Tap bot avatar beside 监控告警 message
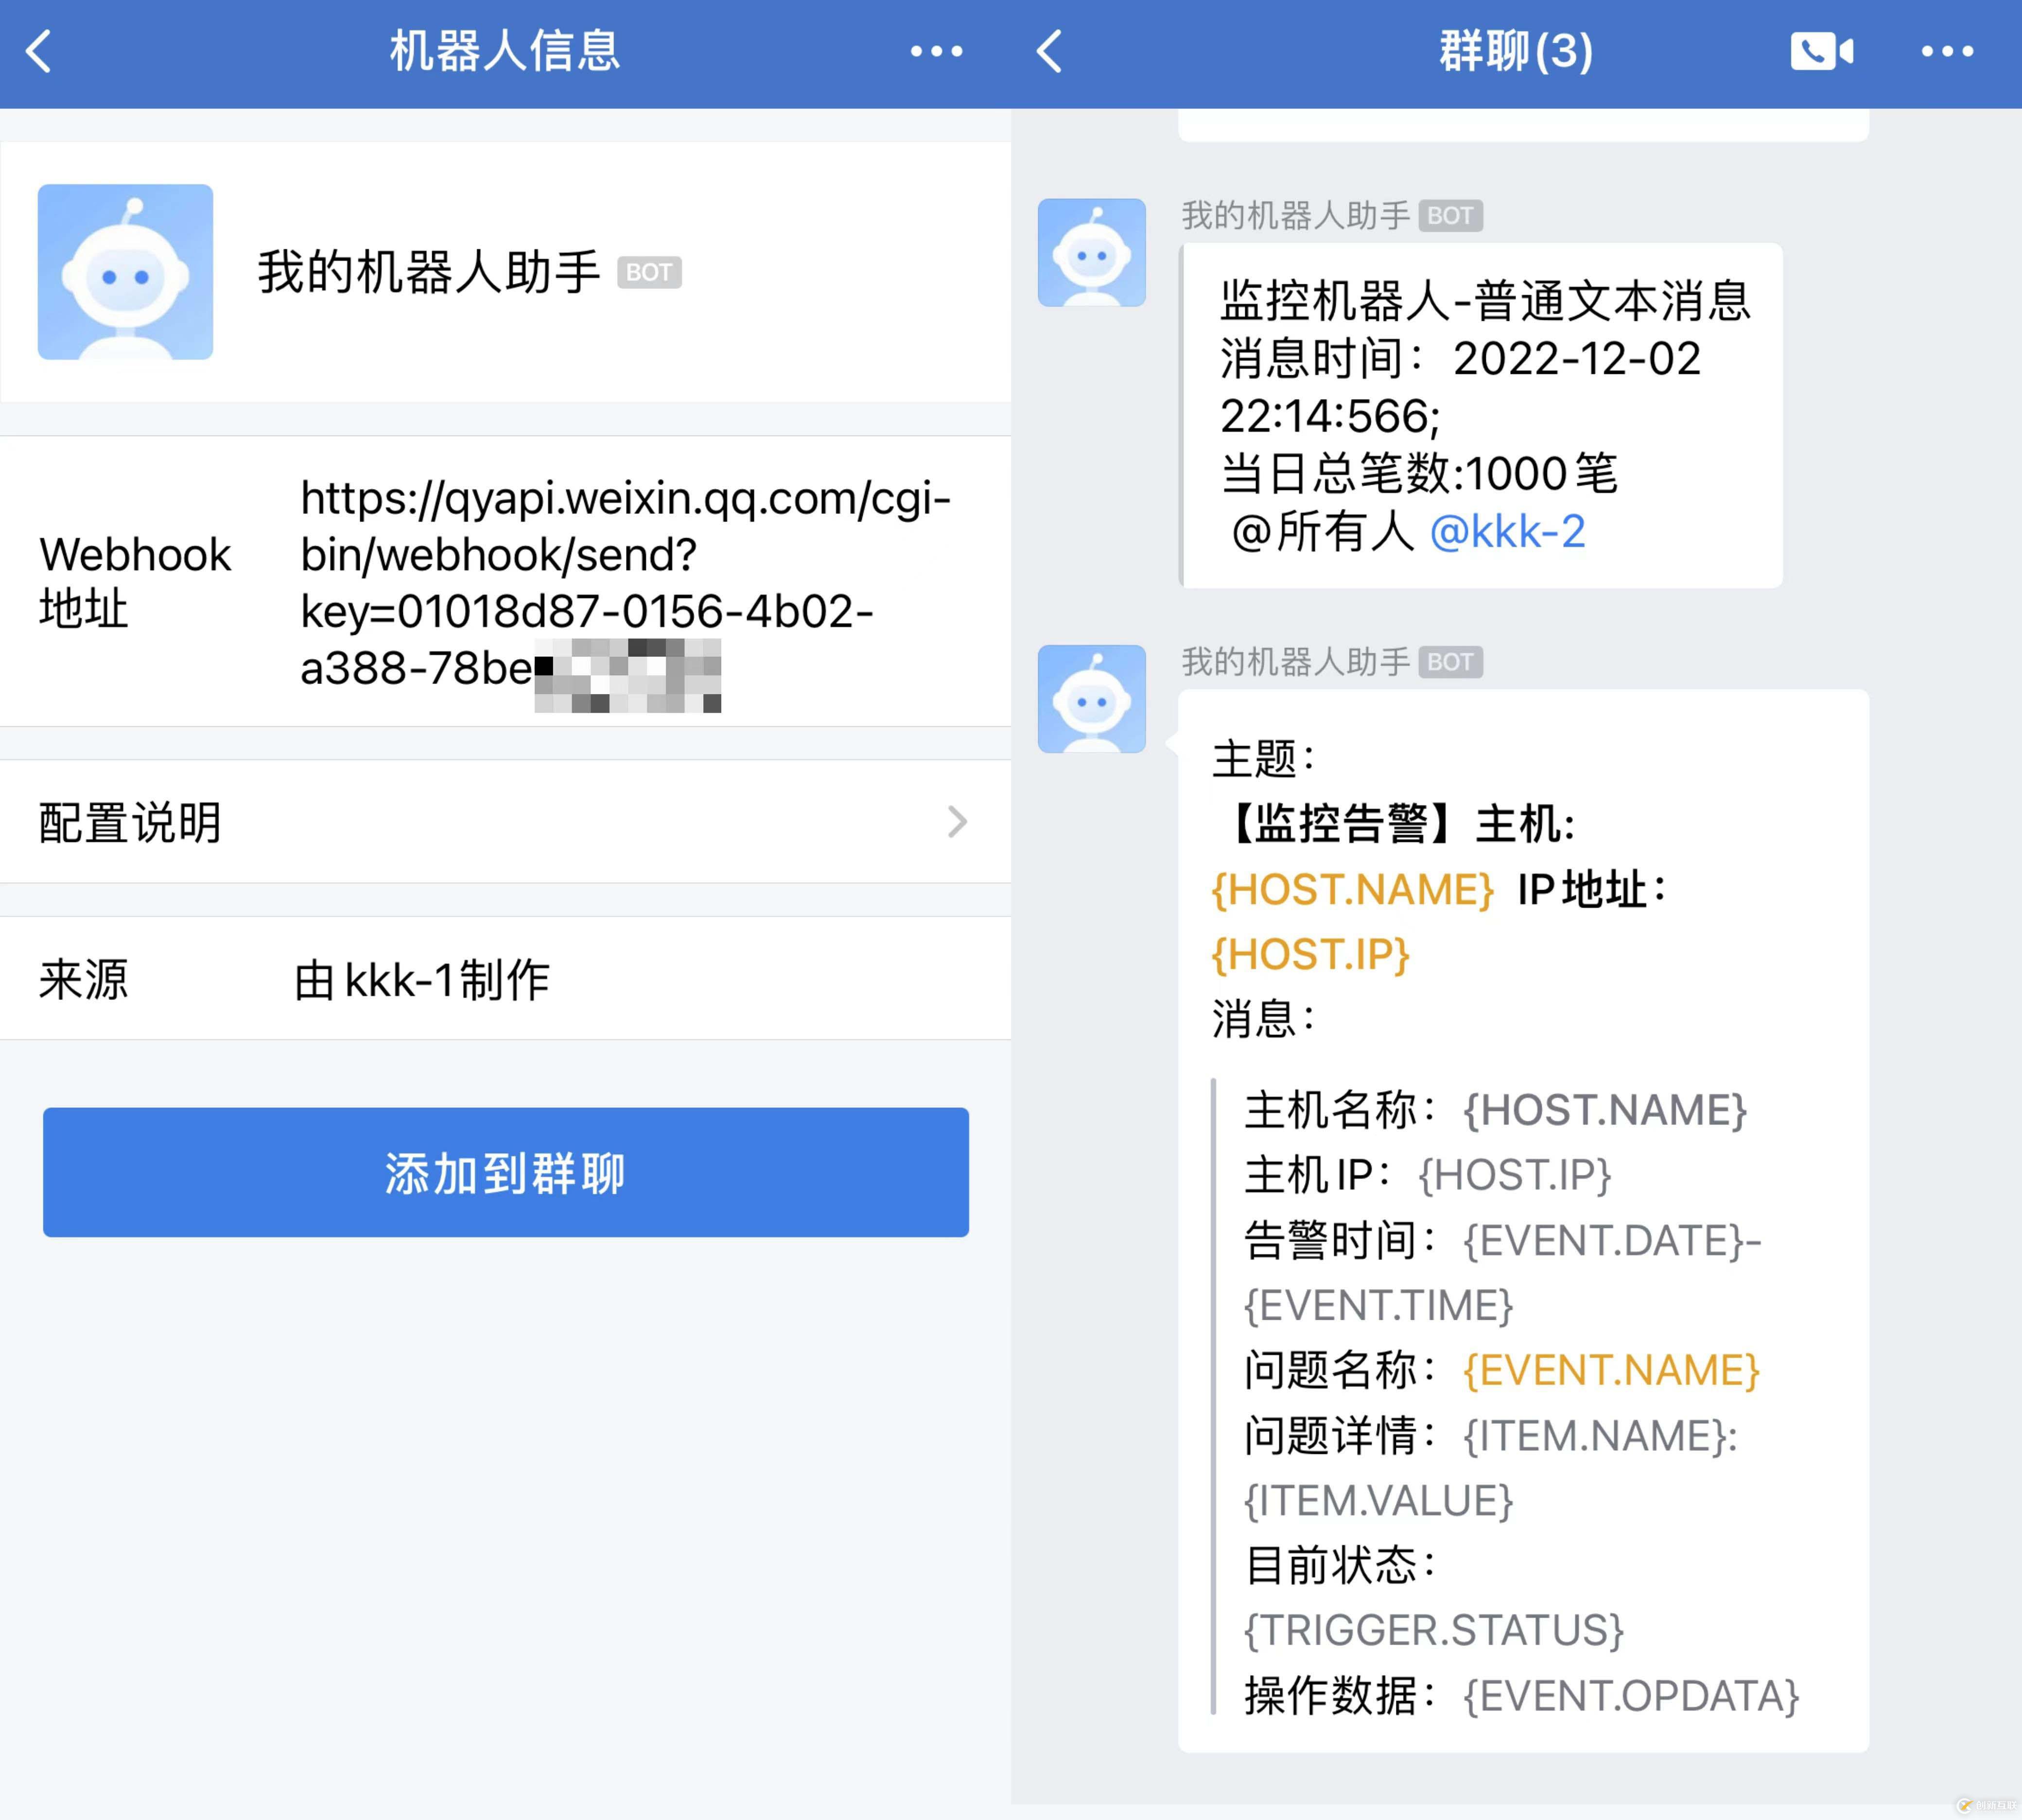The image size is (2022, 1820). [1091, 698]
